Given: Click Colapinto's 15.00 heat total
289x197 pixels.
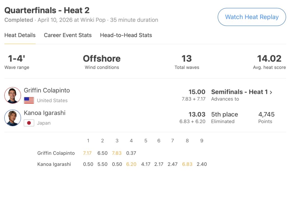Looking at the screenshot, I should [197, 92].
